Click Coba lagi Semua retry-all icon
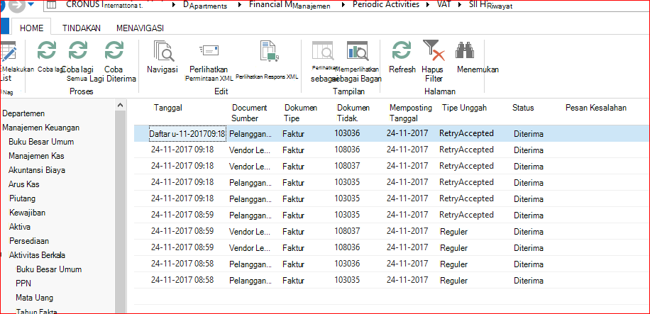650x314 pixels. point(78,50)
